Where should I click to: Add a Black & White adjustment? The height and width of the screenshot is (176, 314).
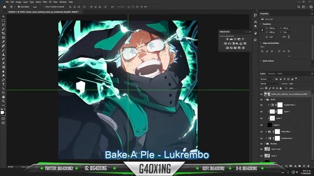click(233, 44)
